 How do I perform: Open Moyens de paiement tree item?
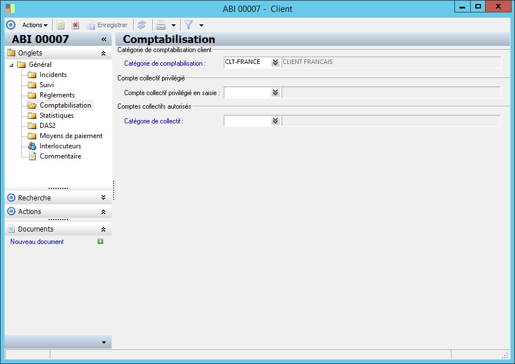(x=71, y=135)
